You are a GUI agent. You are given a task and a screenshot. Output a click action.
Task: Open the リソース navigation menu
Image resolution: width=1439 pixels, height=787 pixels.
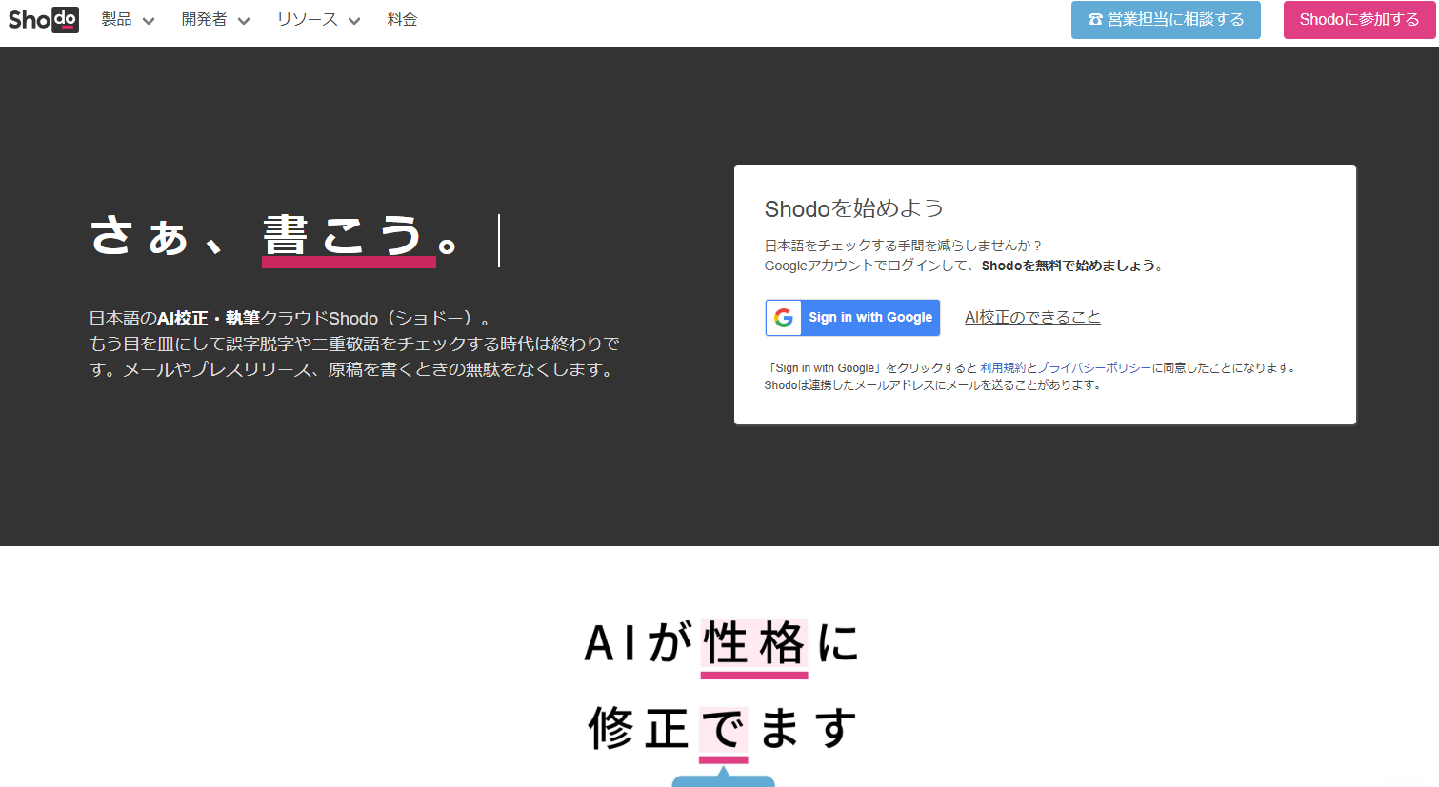click(318, 20)
